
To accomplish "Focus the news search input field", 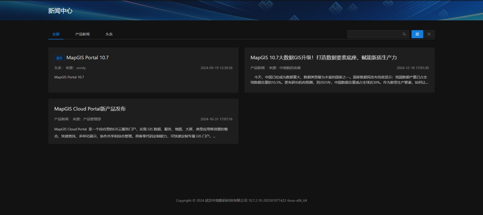I will tap(375, 34).
